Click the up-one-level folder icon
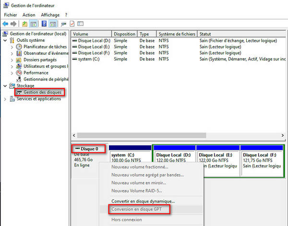This screenshot has width=288, height=226. (x=24, y=24)
